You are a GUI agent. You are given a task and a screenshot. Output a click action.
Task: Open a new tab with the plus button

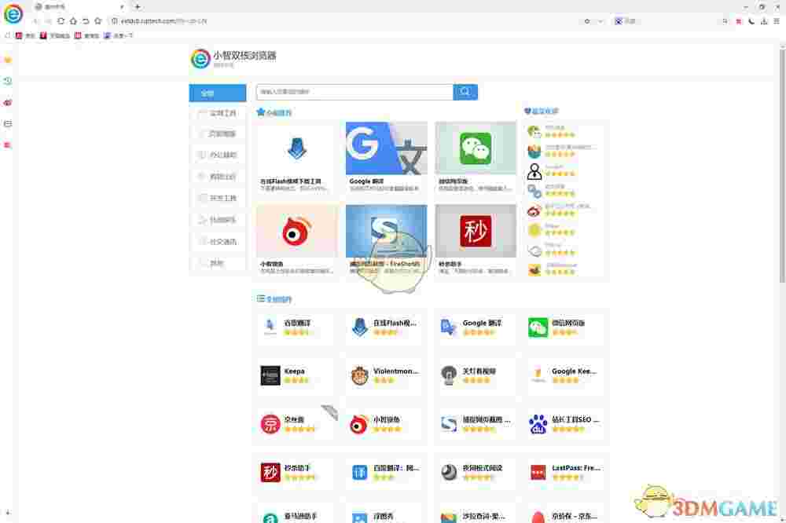[138, 6]
